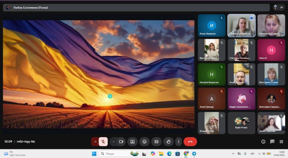Viewport: 288px width, 158px height.
Task: Open Telegram from the taskbar
Action: coord(194,154)
